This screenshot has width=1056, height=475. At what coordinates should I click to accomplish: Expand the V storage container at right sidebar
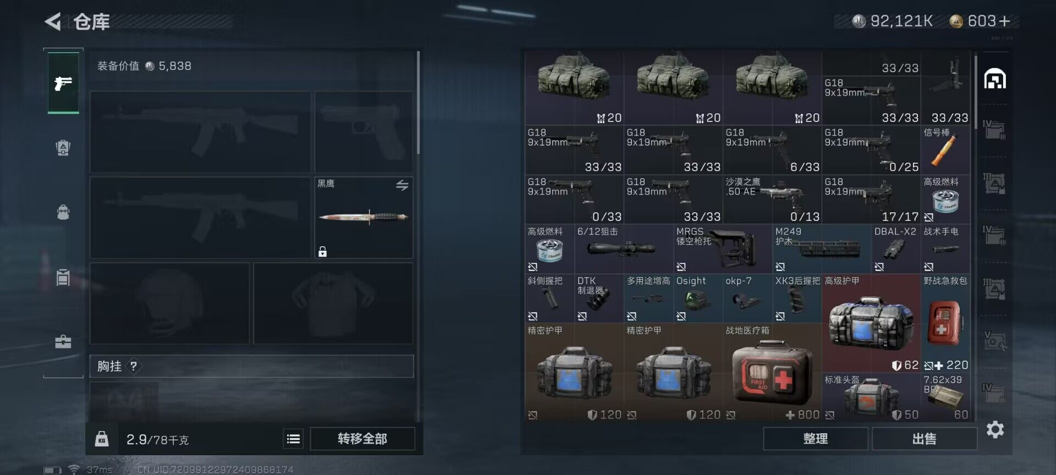(994, 341)
